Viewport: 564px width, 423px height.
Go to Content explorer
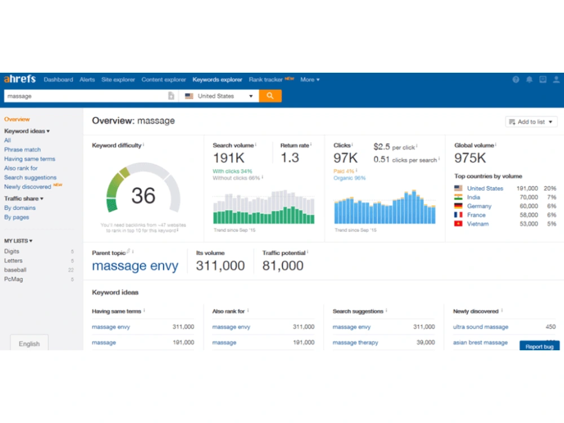coord(164,80)
